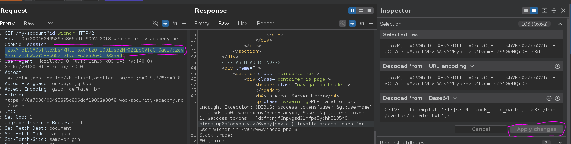Click the Internal Server Error h4 line
Screen dimensions: 571x144
tap(297, 96)
